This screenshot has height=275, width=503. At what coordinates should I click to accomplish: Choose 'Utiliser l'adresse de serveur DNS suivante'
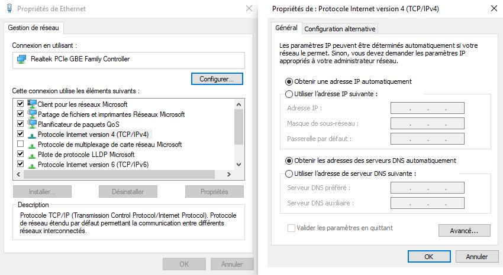coord(289,173)
